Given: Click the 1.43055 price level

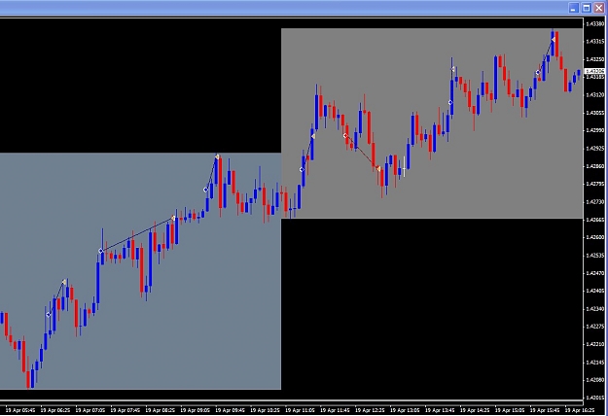Looking at the screenshot, I should [594, 113].
